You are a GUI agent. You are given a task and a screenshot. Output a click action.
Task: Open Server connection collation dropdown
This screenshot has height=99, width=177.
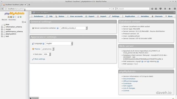pos(74,28)
